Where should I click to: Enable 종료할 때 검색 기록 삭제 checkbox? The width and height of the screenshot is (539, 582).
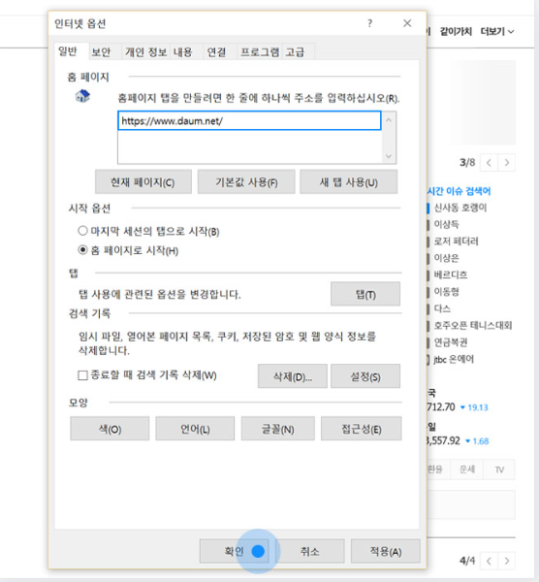click(x=82, y=375)
